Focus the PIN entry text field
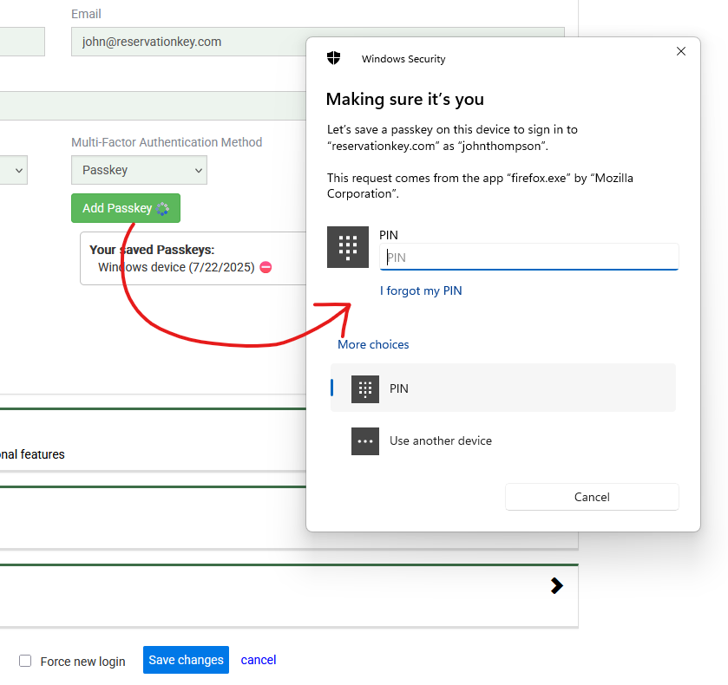 [x=529, y=257]
